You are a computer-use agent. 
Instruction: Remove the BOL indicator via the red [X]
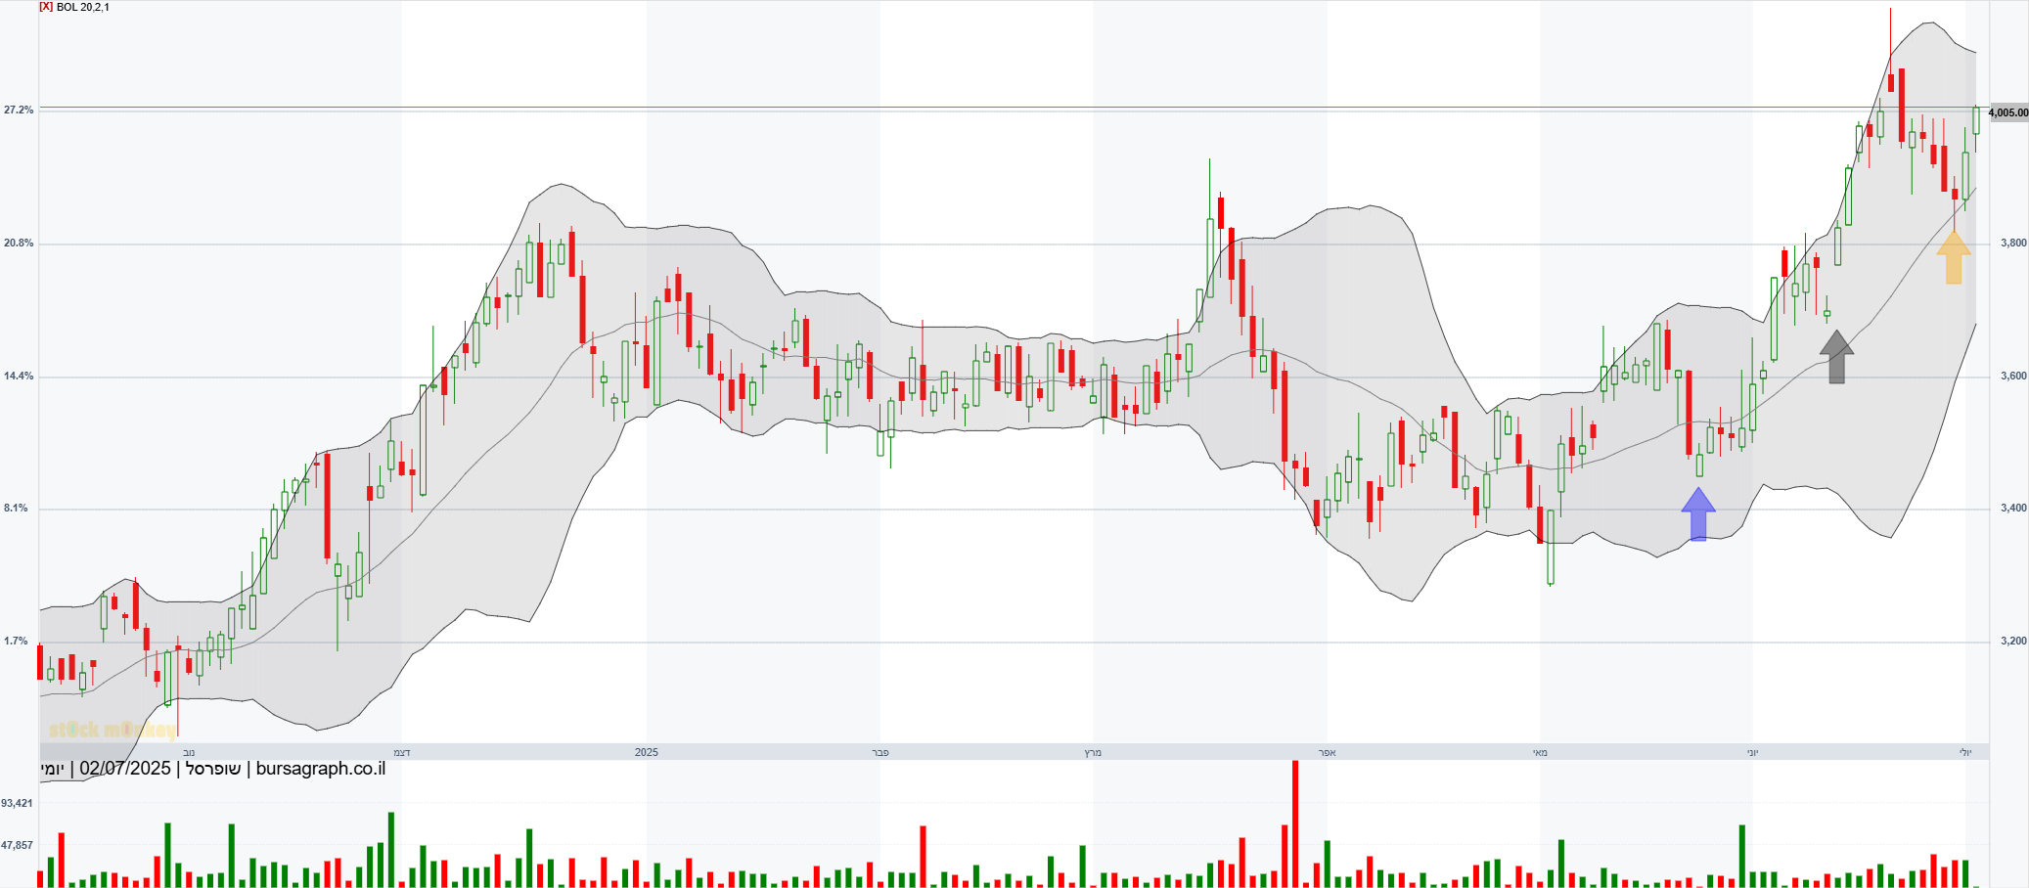point(46,7)
